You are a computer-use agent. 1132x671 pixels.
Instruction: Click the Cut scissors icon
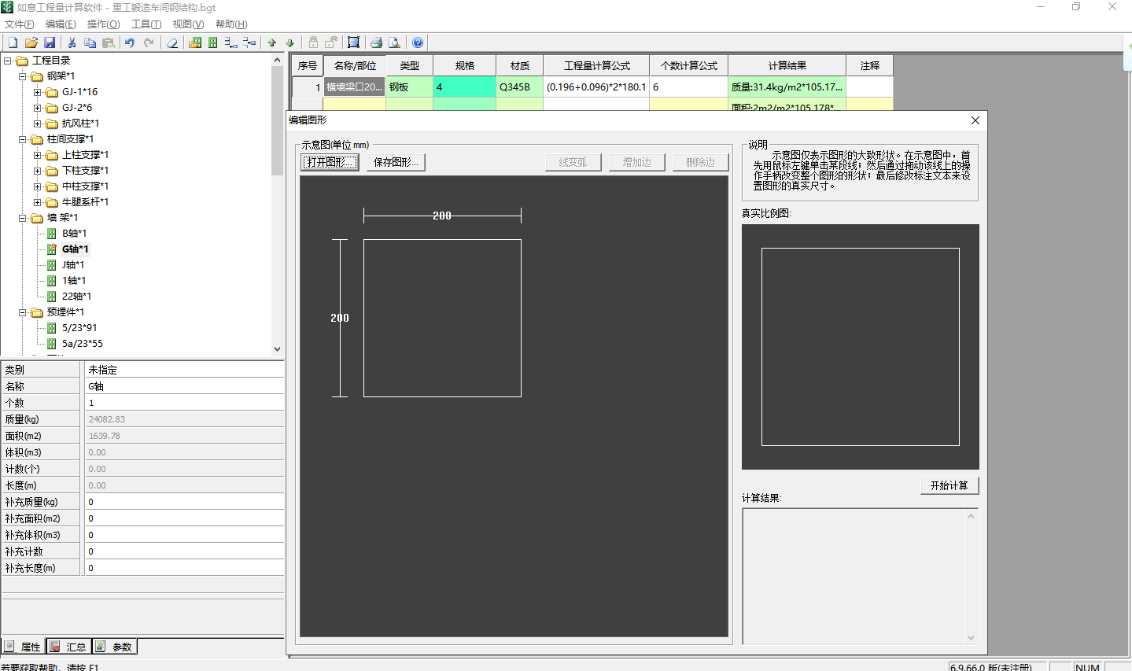click(x=72, y=42)
